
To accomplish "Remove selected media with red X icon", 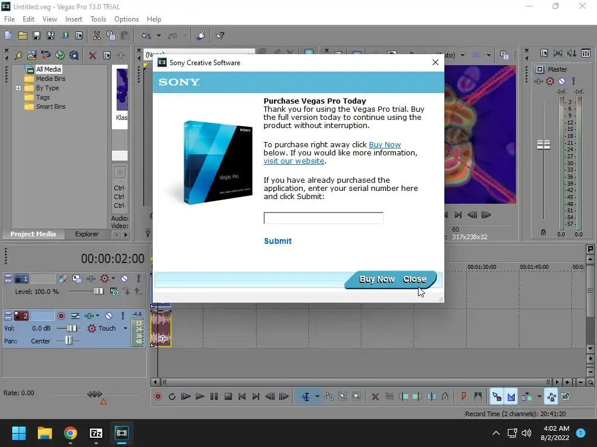I will point(93,55).
